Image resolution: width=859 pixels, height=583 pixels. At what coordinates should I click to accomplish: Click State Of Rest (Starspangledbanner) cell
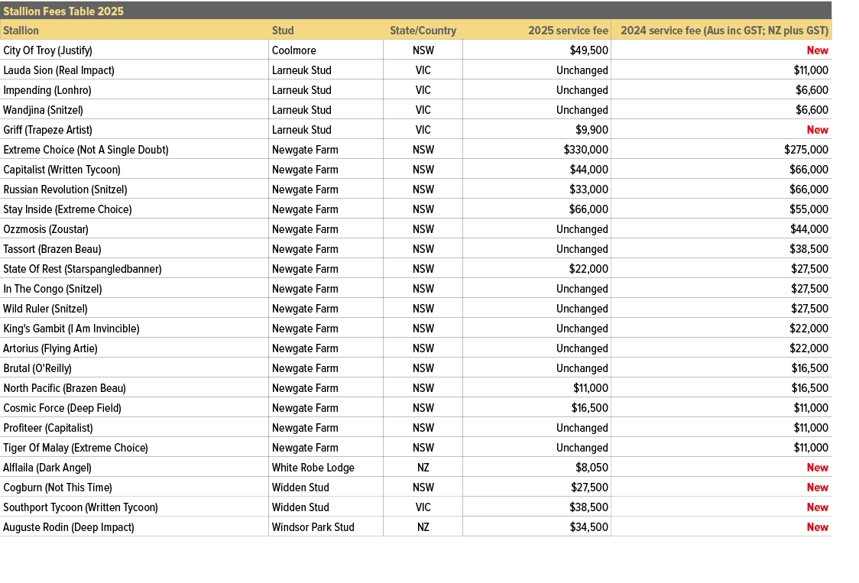tap(83, 269)
